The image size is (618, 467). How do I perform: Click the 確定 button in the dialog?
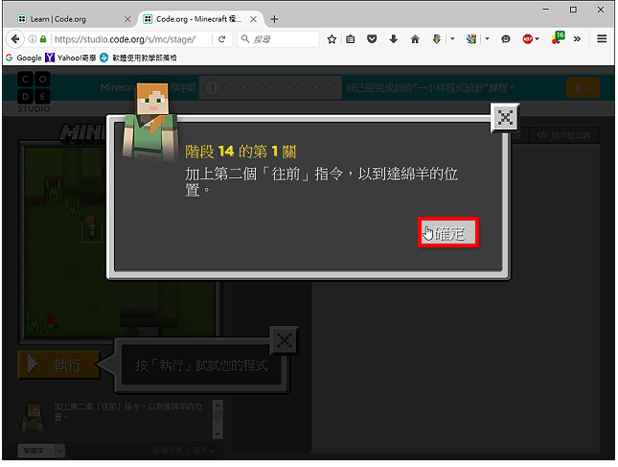pos(448,232)
